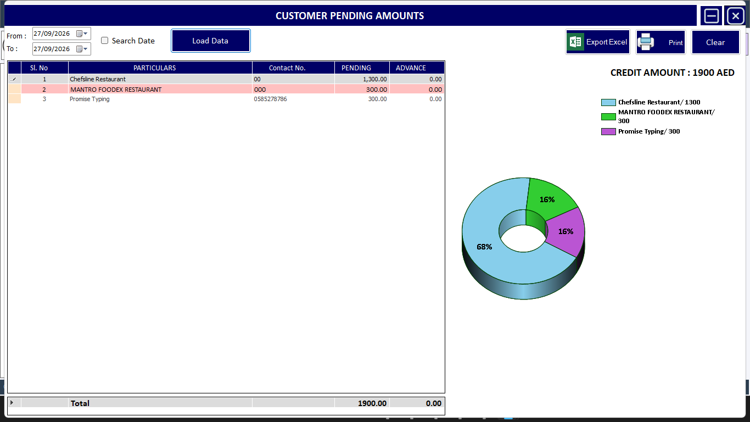Click the 1900.00 total pending cell
The image size is (750, 422).
362,403
